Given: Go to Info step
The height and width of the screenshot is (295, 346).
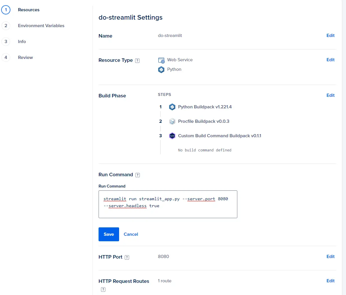Looking at the screenshot, I should [22, 42].
